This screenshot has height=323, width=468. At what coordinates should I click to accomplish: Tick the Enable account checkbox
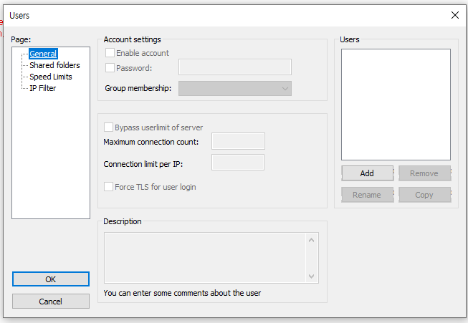[110, 53]
